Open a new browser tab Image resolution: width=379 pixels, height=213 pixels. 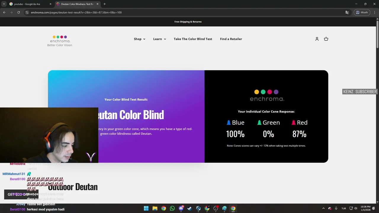105,4
